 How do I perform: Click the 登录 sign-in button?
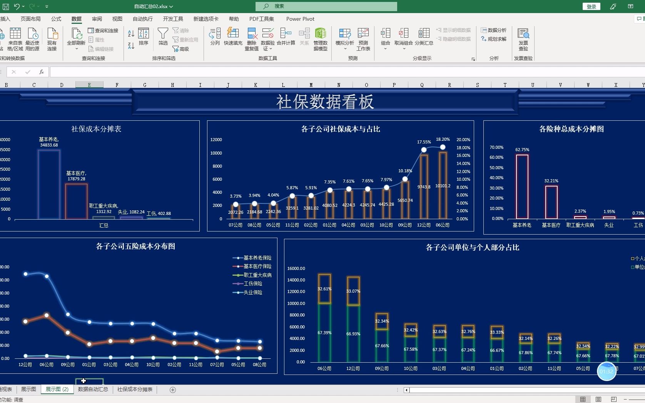591,7
